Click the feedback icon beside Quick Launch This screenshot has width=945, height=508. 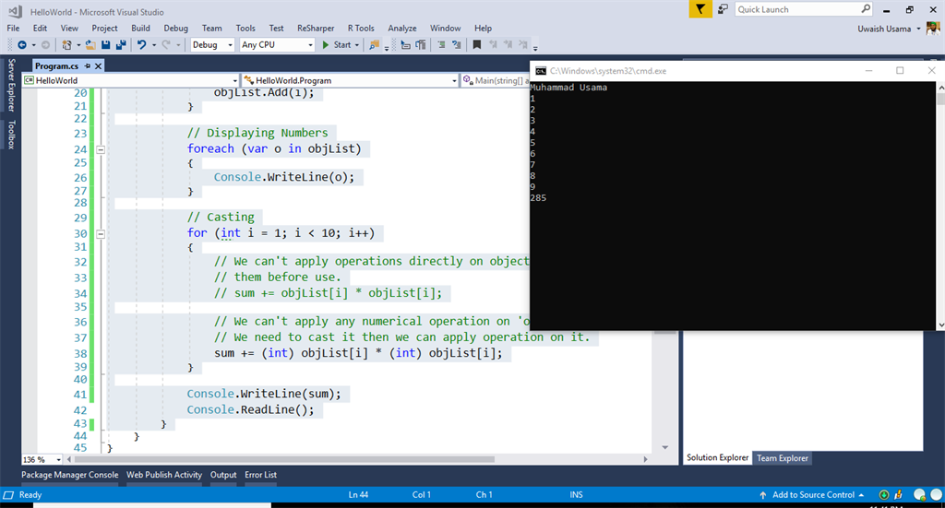tap(721, 9)
